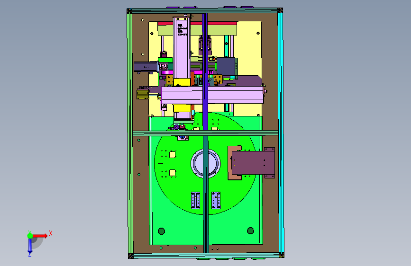
Task: Select the center hub ring of the turntable
Action: 206,164
